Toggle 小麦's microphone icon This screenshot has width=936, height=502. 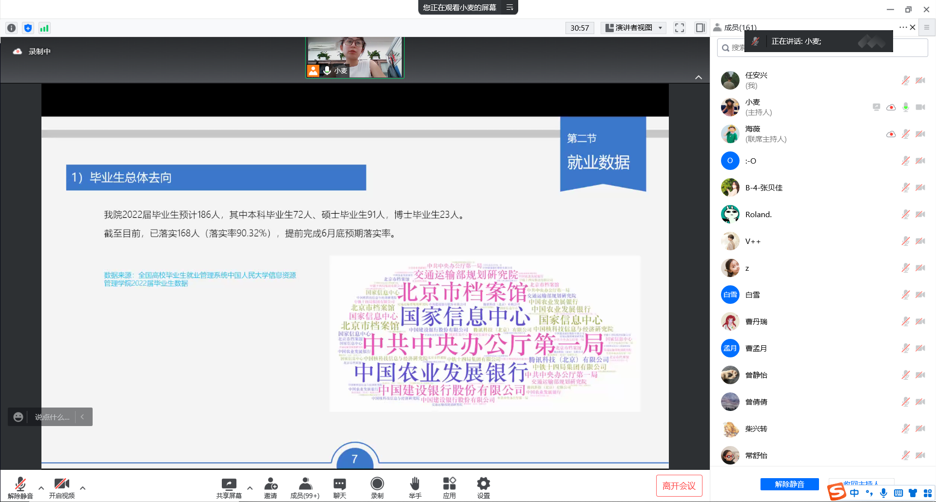[905, 107]
